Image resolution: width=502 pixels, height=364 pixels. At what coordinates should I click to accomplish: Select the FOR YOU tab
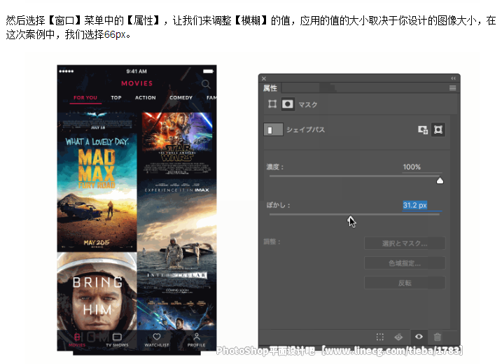tap(85, 97)
